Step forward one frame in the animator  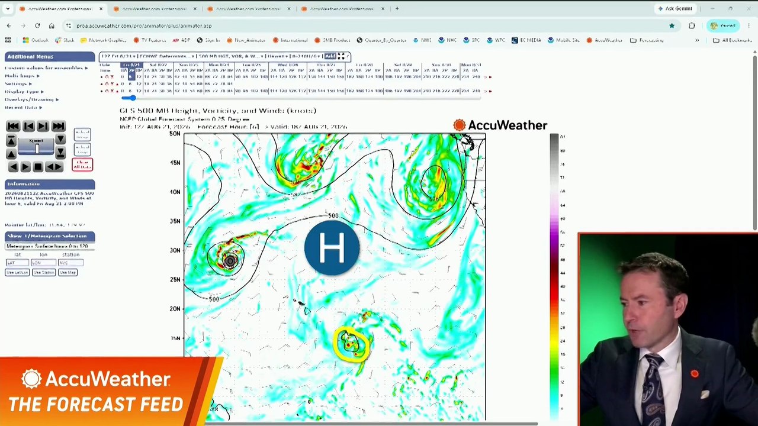(43, 126)
